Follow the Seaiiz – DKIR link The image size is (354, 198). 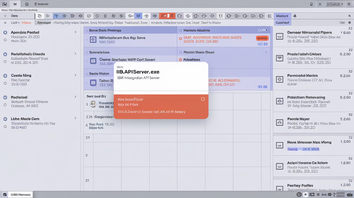click(x=303, y=149)
